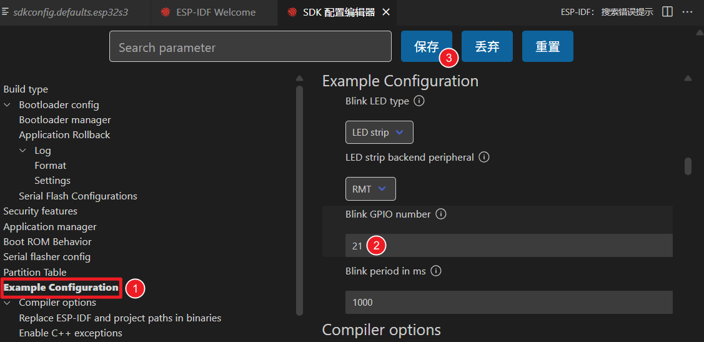Open the RMT backend peripheral dropdown
The image size is (704, 342).
point(370,189)
